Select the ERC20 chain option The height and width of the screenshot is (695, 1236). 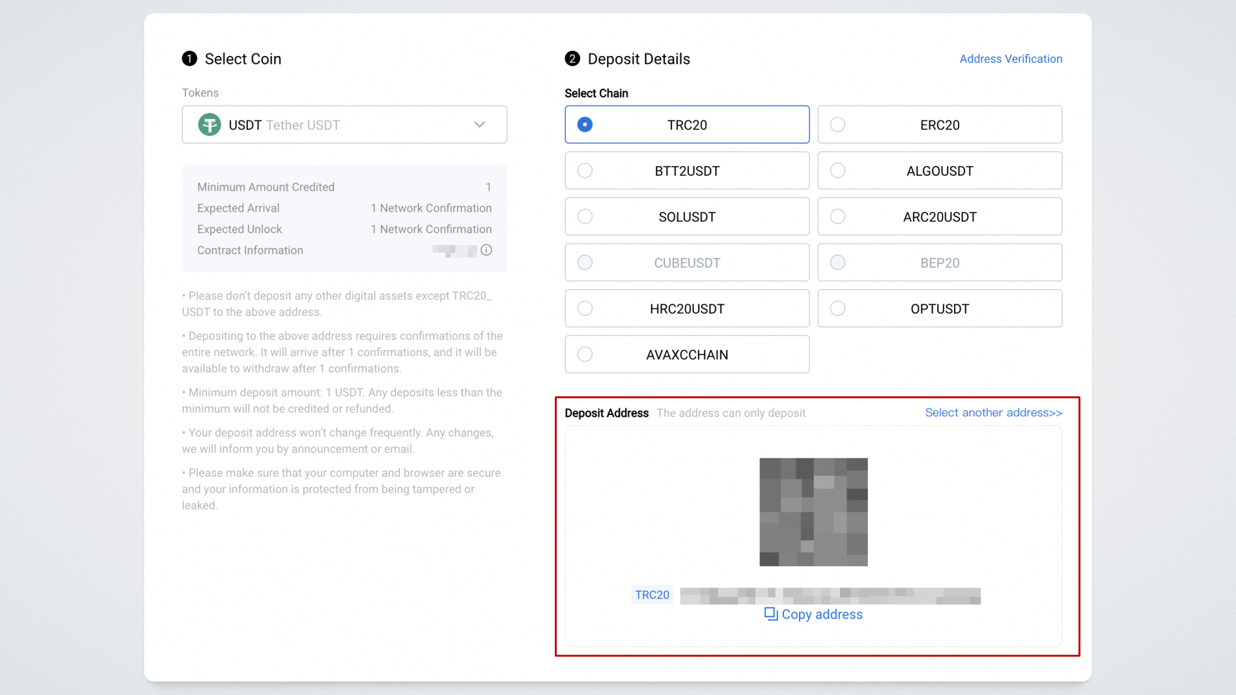[x=939, y=125]
